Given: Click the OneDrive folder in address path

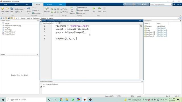Looking at the screenshot, I should coord(36,18).
